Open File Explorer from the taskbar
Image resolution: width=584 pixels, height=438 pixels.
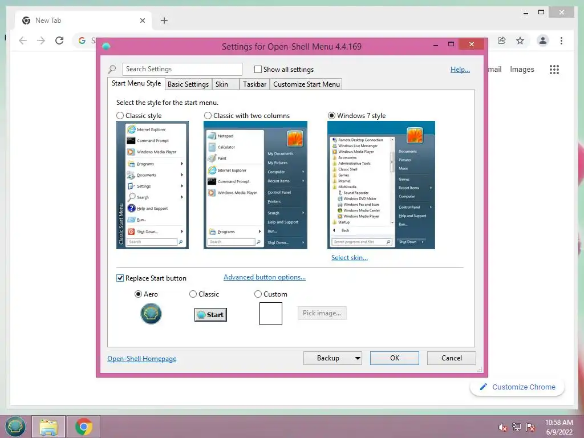pyautogui.click(x=48, y=427)
